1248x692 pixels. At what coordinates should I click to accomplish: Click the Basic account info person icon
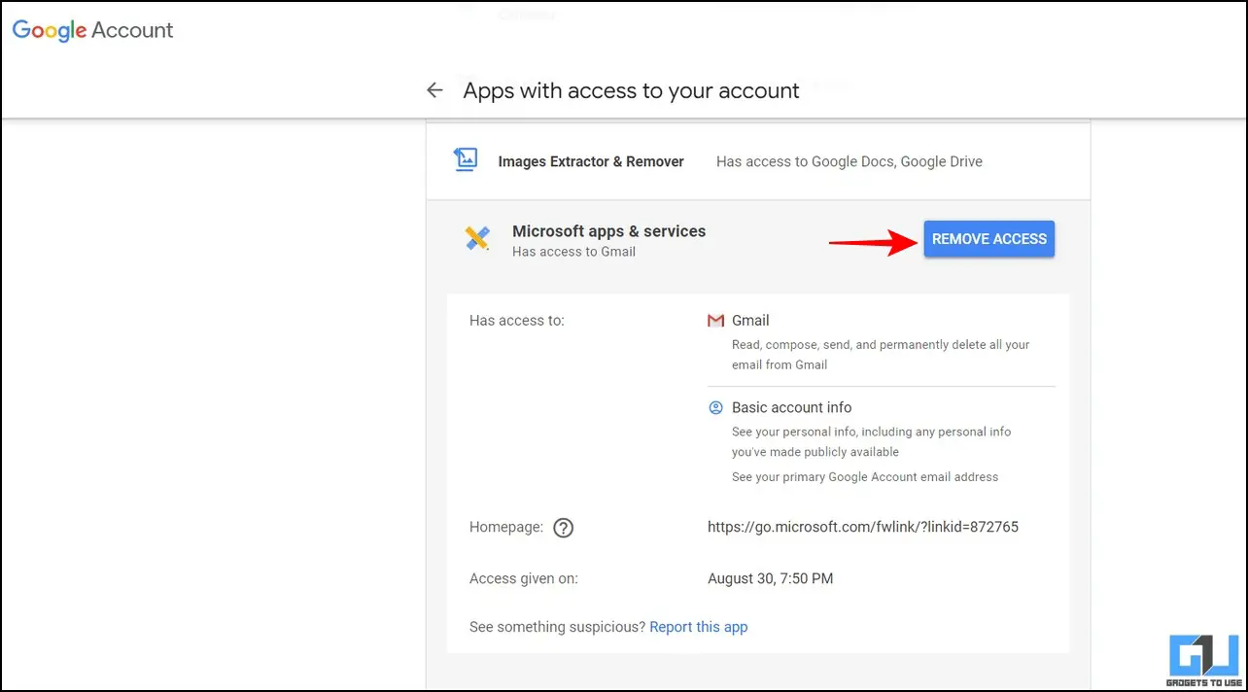pyautogui.click(x=716, y=408)
